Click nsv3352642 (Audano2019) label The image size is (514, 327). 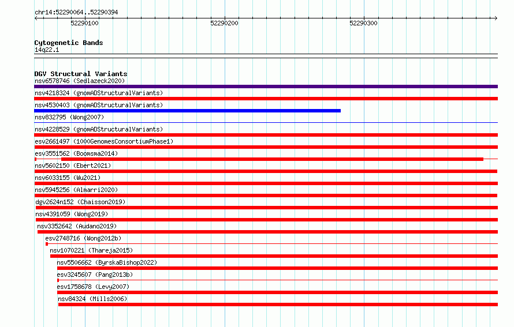tap(77, 226)
